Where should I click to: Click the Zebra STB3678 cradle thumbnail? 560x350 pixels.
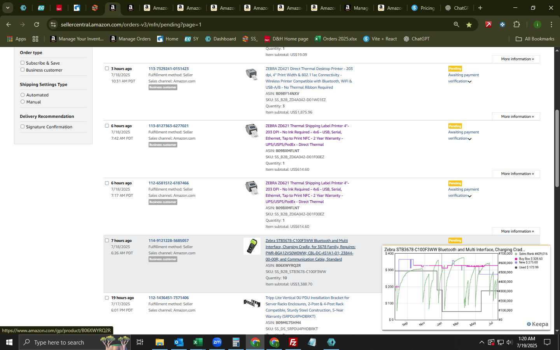coord(252,246)
